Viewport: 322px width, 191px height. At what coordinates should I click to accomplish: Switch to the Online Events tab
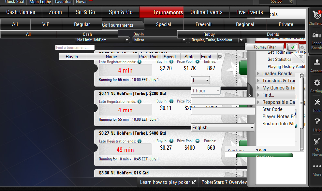tap(206, 12)
